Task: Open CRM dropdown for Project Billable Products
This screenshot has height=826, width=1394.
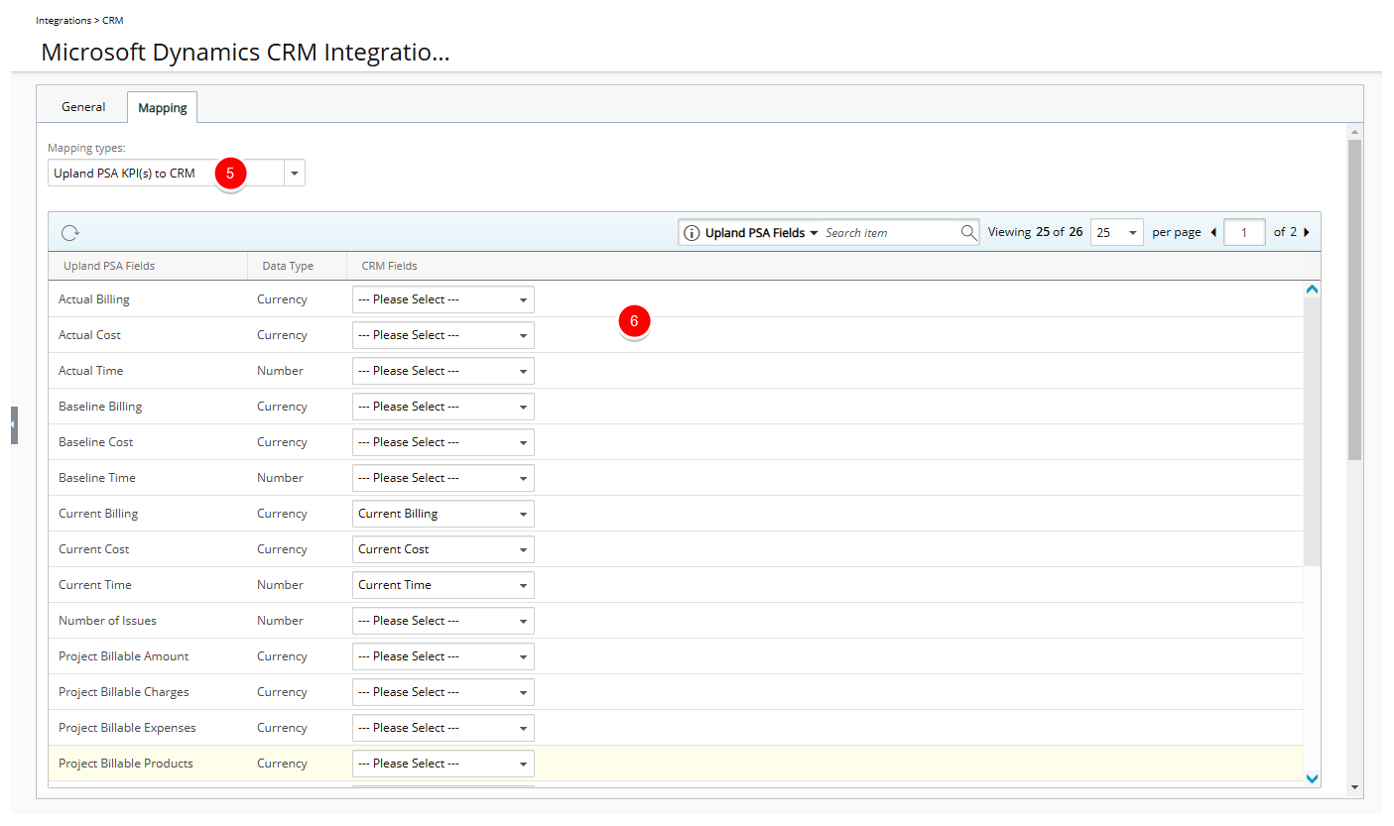Action: pos(444,764)
